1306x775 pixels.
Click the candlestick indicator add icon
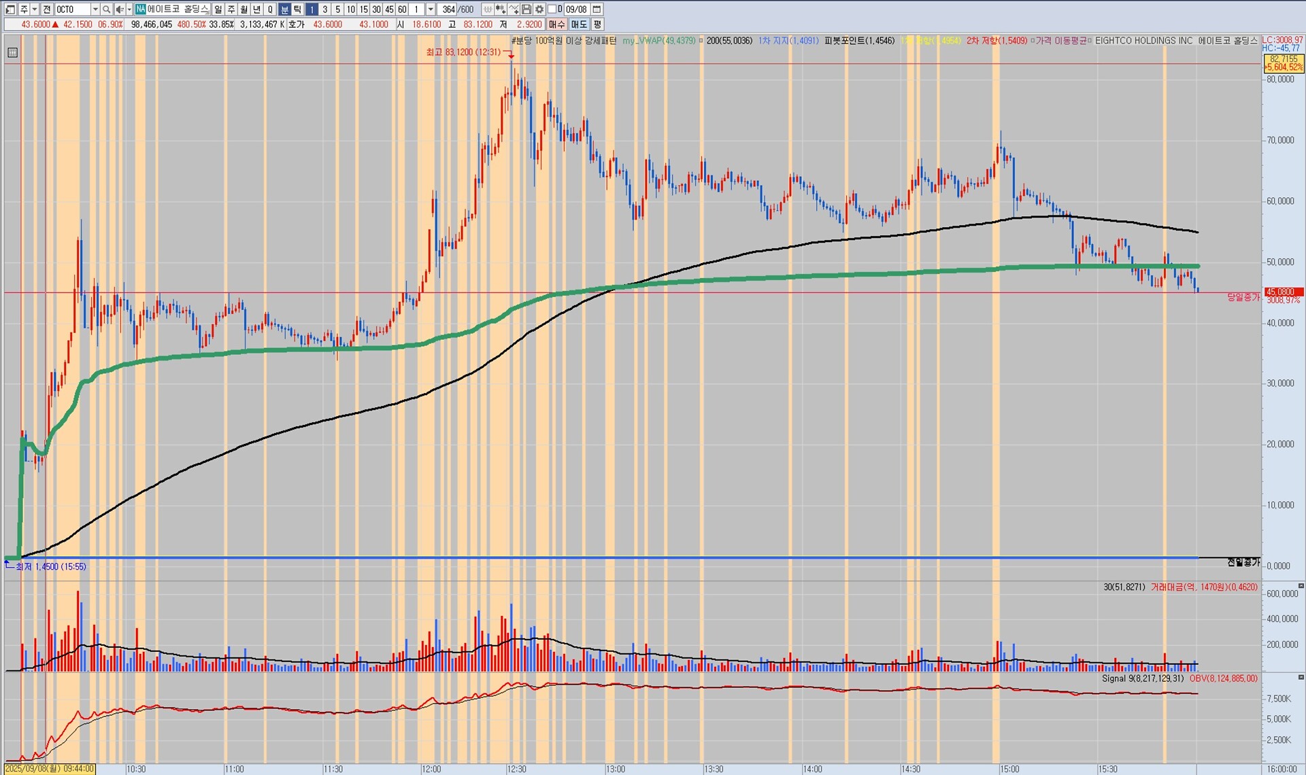(501, 10)
